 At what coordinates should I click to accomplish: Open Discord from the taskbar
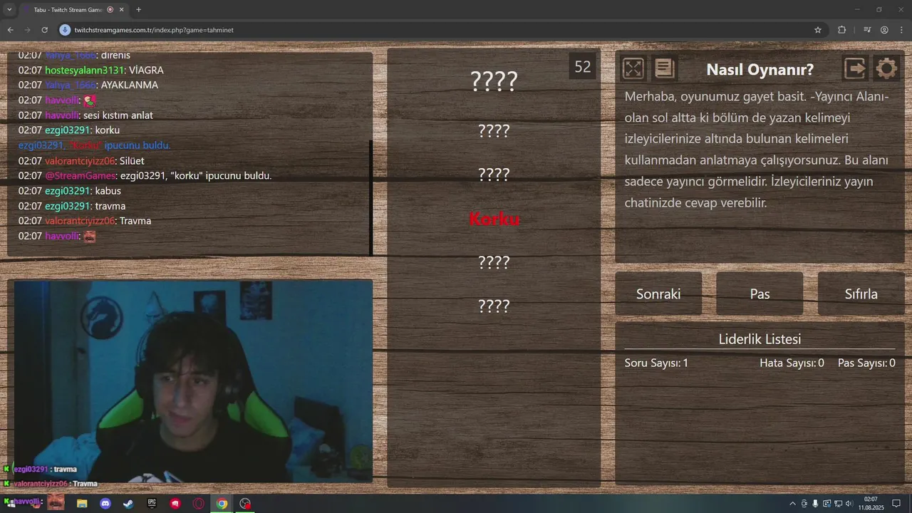pyautogui.click(x=105, y=504)
